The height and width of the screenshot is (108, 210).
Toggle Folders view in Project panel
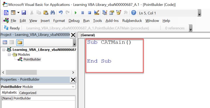click(x=20, y=42)
